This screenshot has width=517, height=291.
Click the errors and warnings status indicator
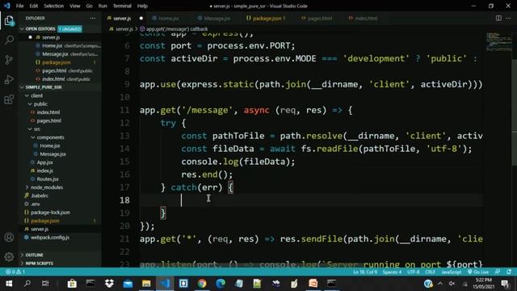click(15, 272)
